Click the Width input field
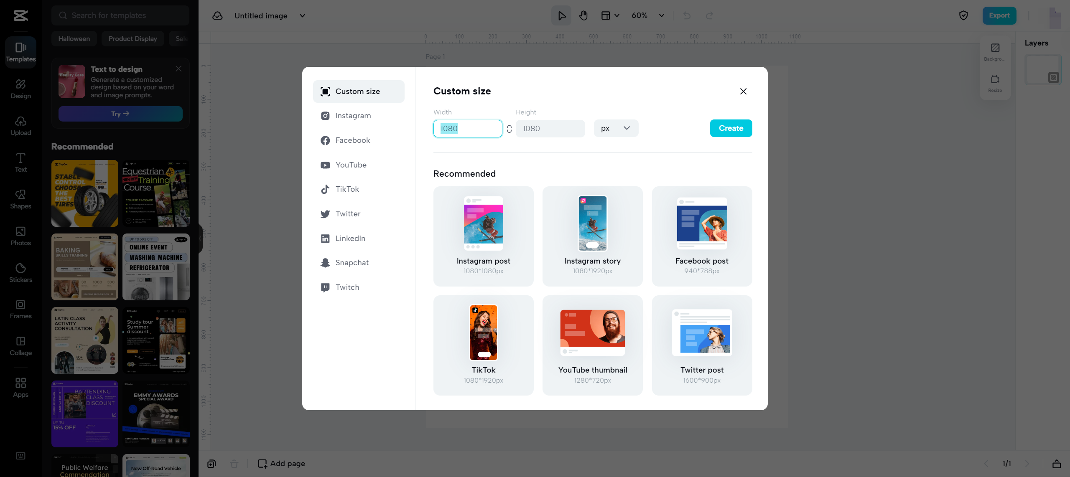This screenshot has height=477, width=1070. [467, 129]
